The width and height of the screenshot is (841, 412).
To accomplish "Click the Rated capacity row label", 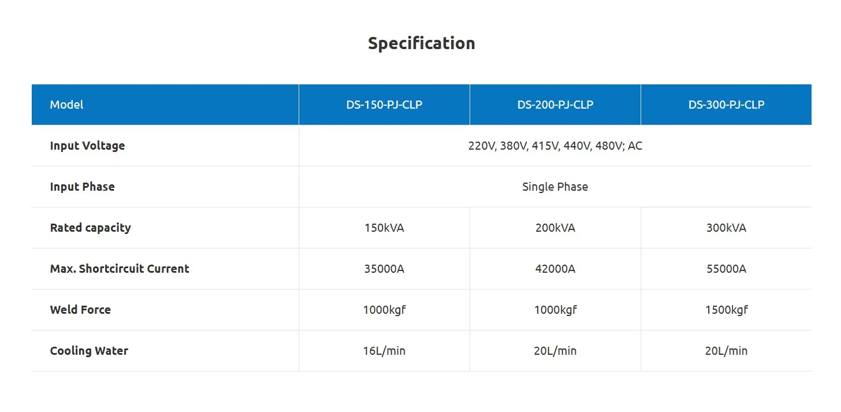I will 90,228.
